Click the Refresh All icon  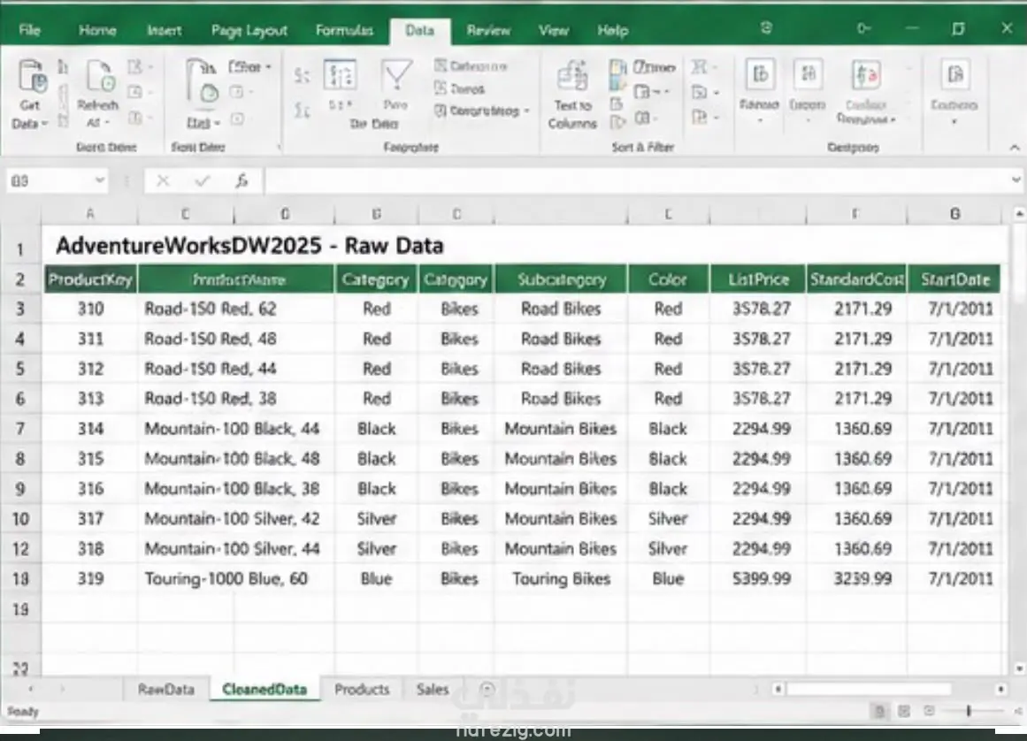100,76
